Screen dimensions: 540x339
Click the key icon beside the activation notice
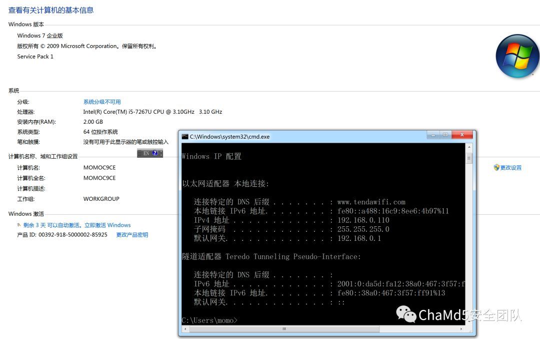(x=19, y=225)
